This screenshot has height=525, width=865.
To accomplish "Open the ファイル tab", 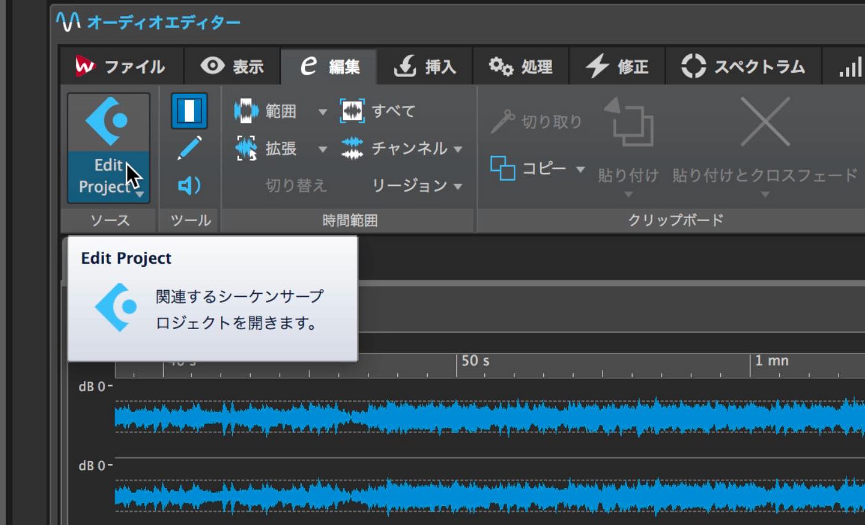I will [x=121, y=67].
